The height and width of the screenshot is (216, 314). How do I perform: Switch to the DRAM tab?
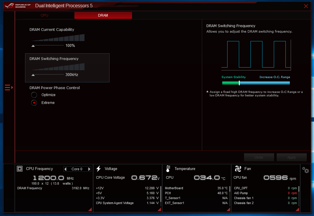click(x=103, y=15)
